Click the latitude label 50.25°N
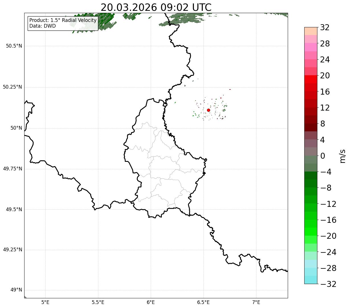 (x=13, y=87)
